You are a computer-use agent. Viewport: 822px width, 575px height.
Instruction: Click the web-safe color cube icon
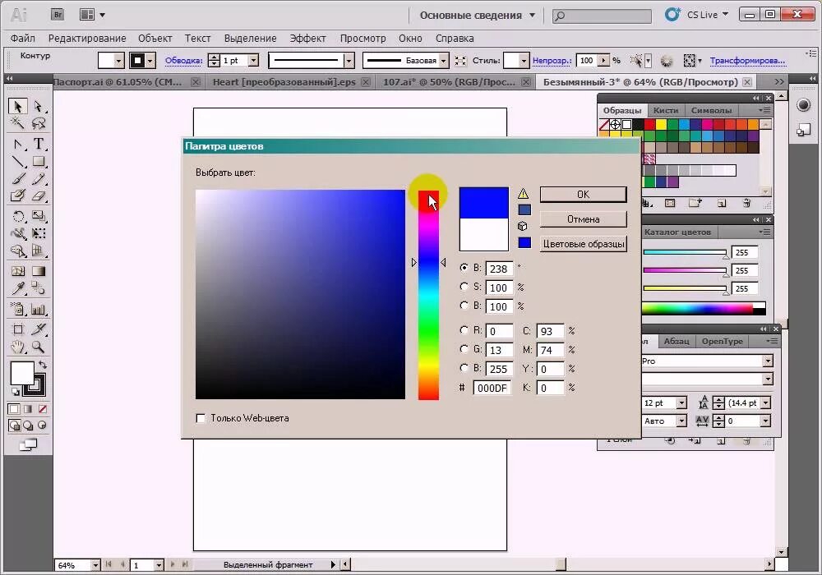523,226
